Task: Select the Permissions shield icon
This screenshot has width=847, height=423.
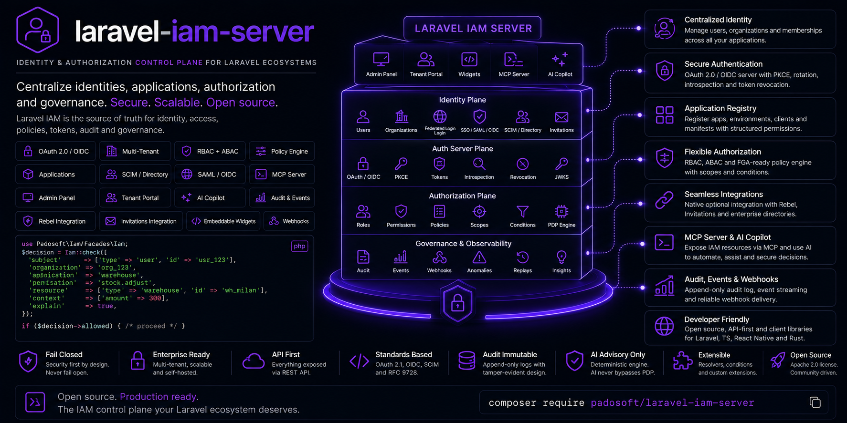Action: pyautogui.click(x=401, y=211)
